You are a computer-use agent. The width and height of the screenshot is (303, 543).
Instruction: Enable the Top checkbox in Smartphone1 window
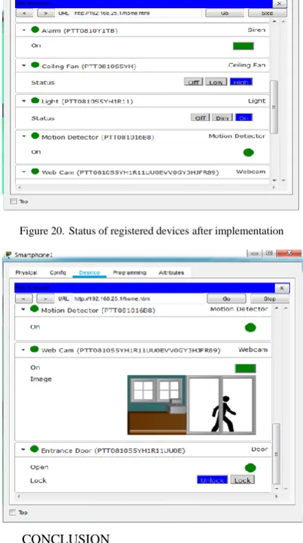[13, 512]
